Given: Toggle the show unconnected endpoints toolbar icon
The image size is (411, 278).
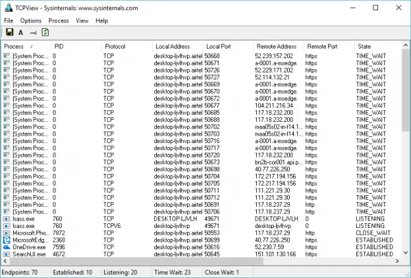Looking at the screenshot, I should (x=33, y=33).
